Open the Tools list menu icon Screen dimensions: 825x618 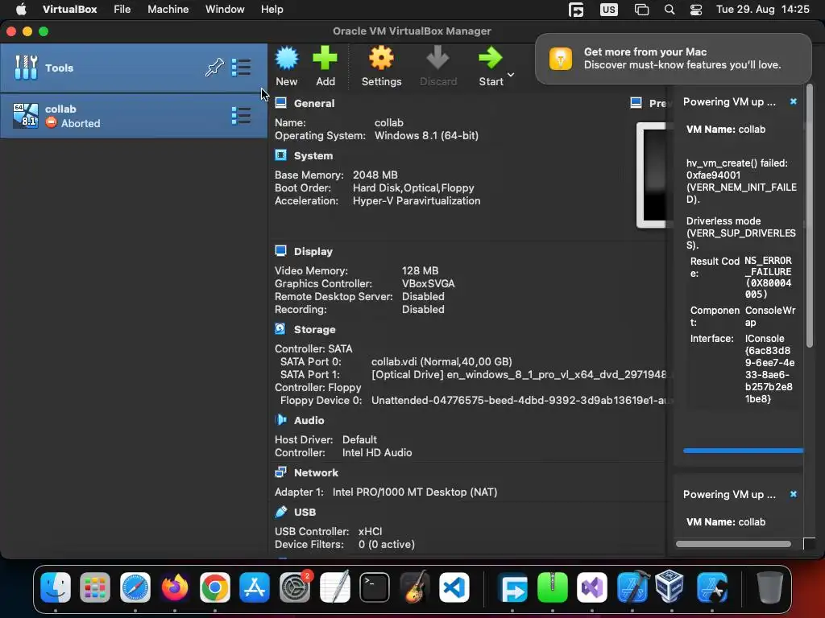[x=241, y=68]
